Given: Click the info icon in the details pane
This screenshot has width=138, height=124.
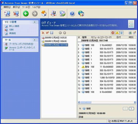Looking at the screenshot, I should point(84,109).
